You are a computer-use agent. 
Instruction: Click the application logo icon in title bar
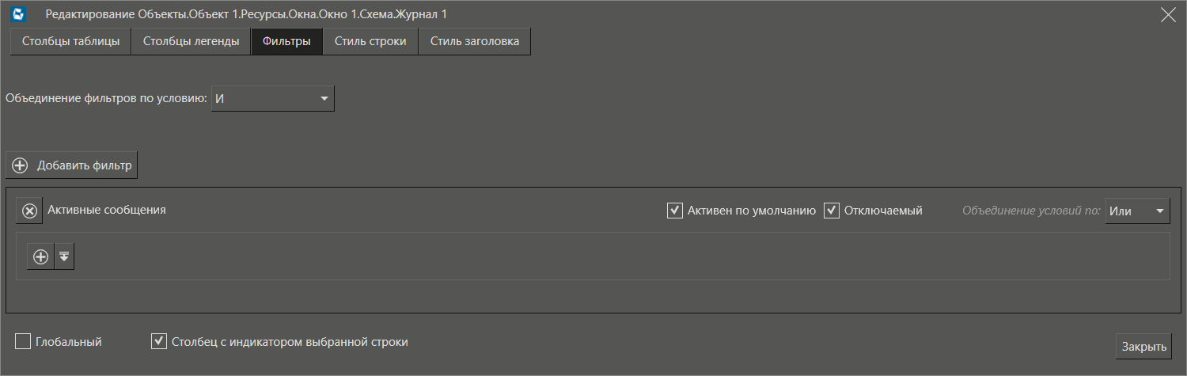[x=20, y=14]
